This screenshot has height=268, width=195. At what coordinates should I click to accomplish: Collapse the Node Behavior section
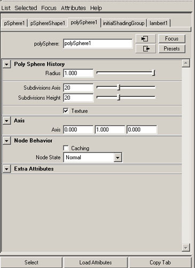tap(6, 140)
